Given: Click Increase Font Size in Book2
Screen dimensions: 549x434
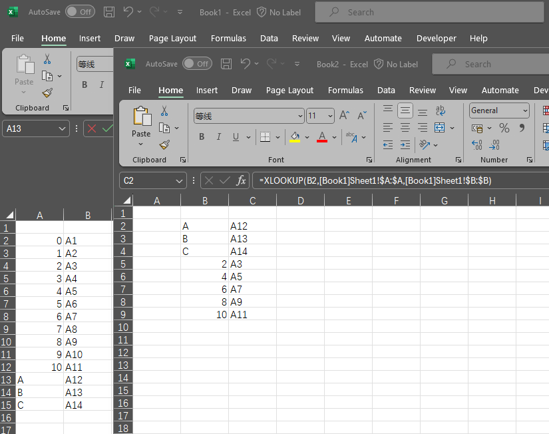Looking at the screenshot, I should pos(344,116).
